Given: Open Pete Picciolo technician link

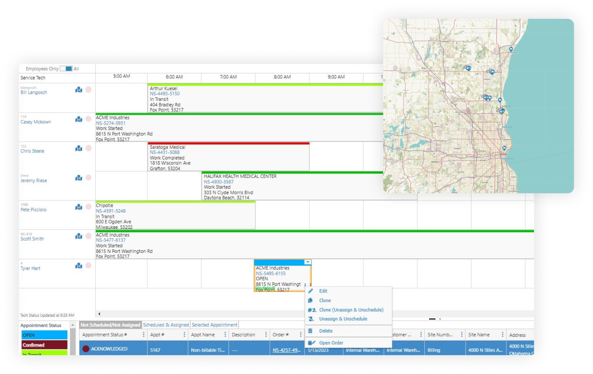Looking at the screenshot, I should pos(33,210).
